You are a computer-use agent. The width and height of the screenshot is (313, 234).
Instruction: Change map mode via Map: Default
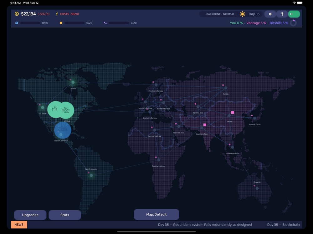pyautogui.click(x=156, y=215)
